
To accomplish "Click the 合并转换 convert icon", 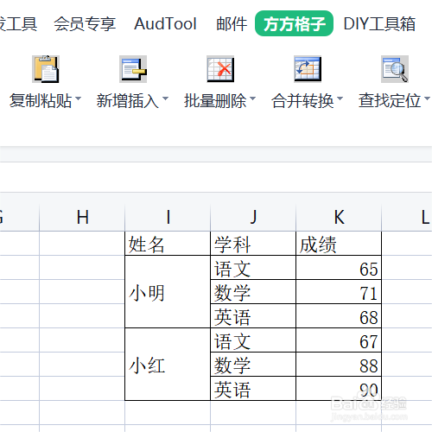I will click(308, 69).
